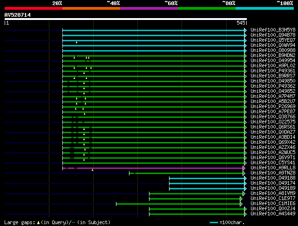Open hit UniRef100_Q94B78
The height and width of the screenshot is (226, 298).
273,35
